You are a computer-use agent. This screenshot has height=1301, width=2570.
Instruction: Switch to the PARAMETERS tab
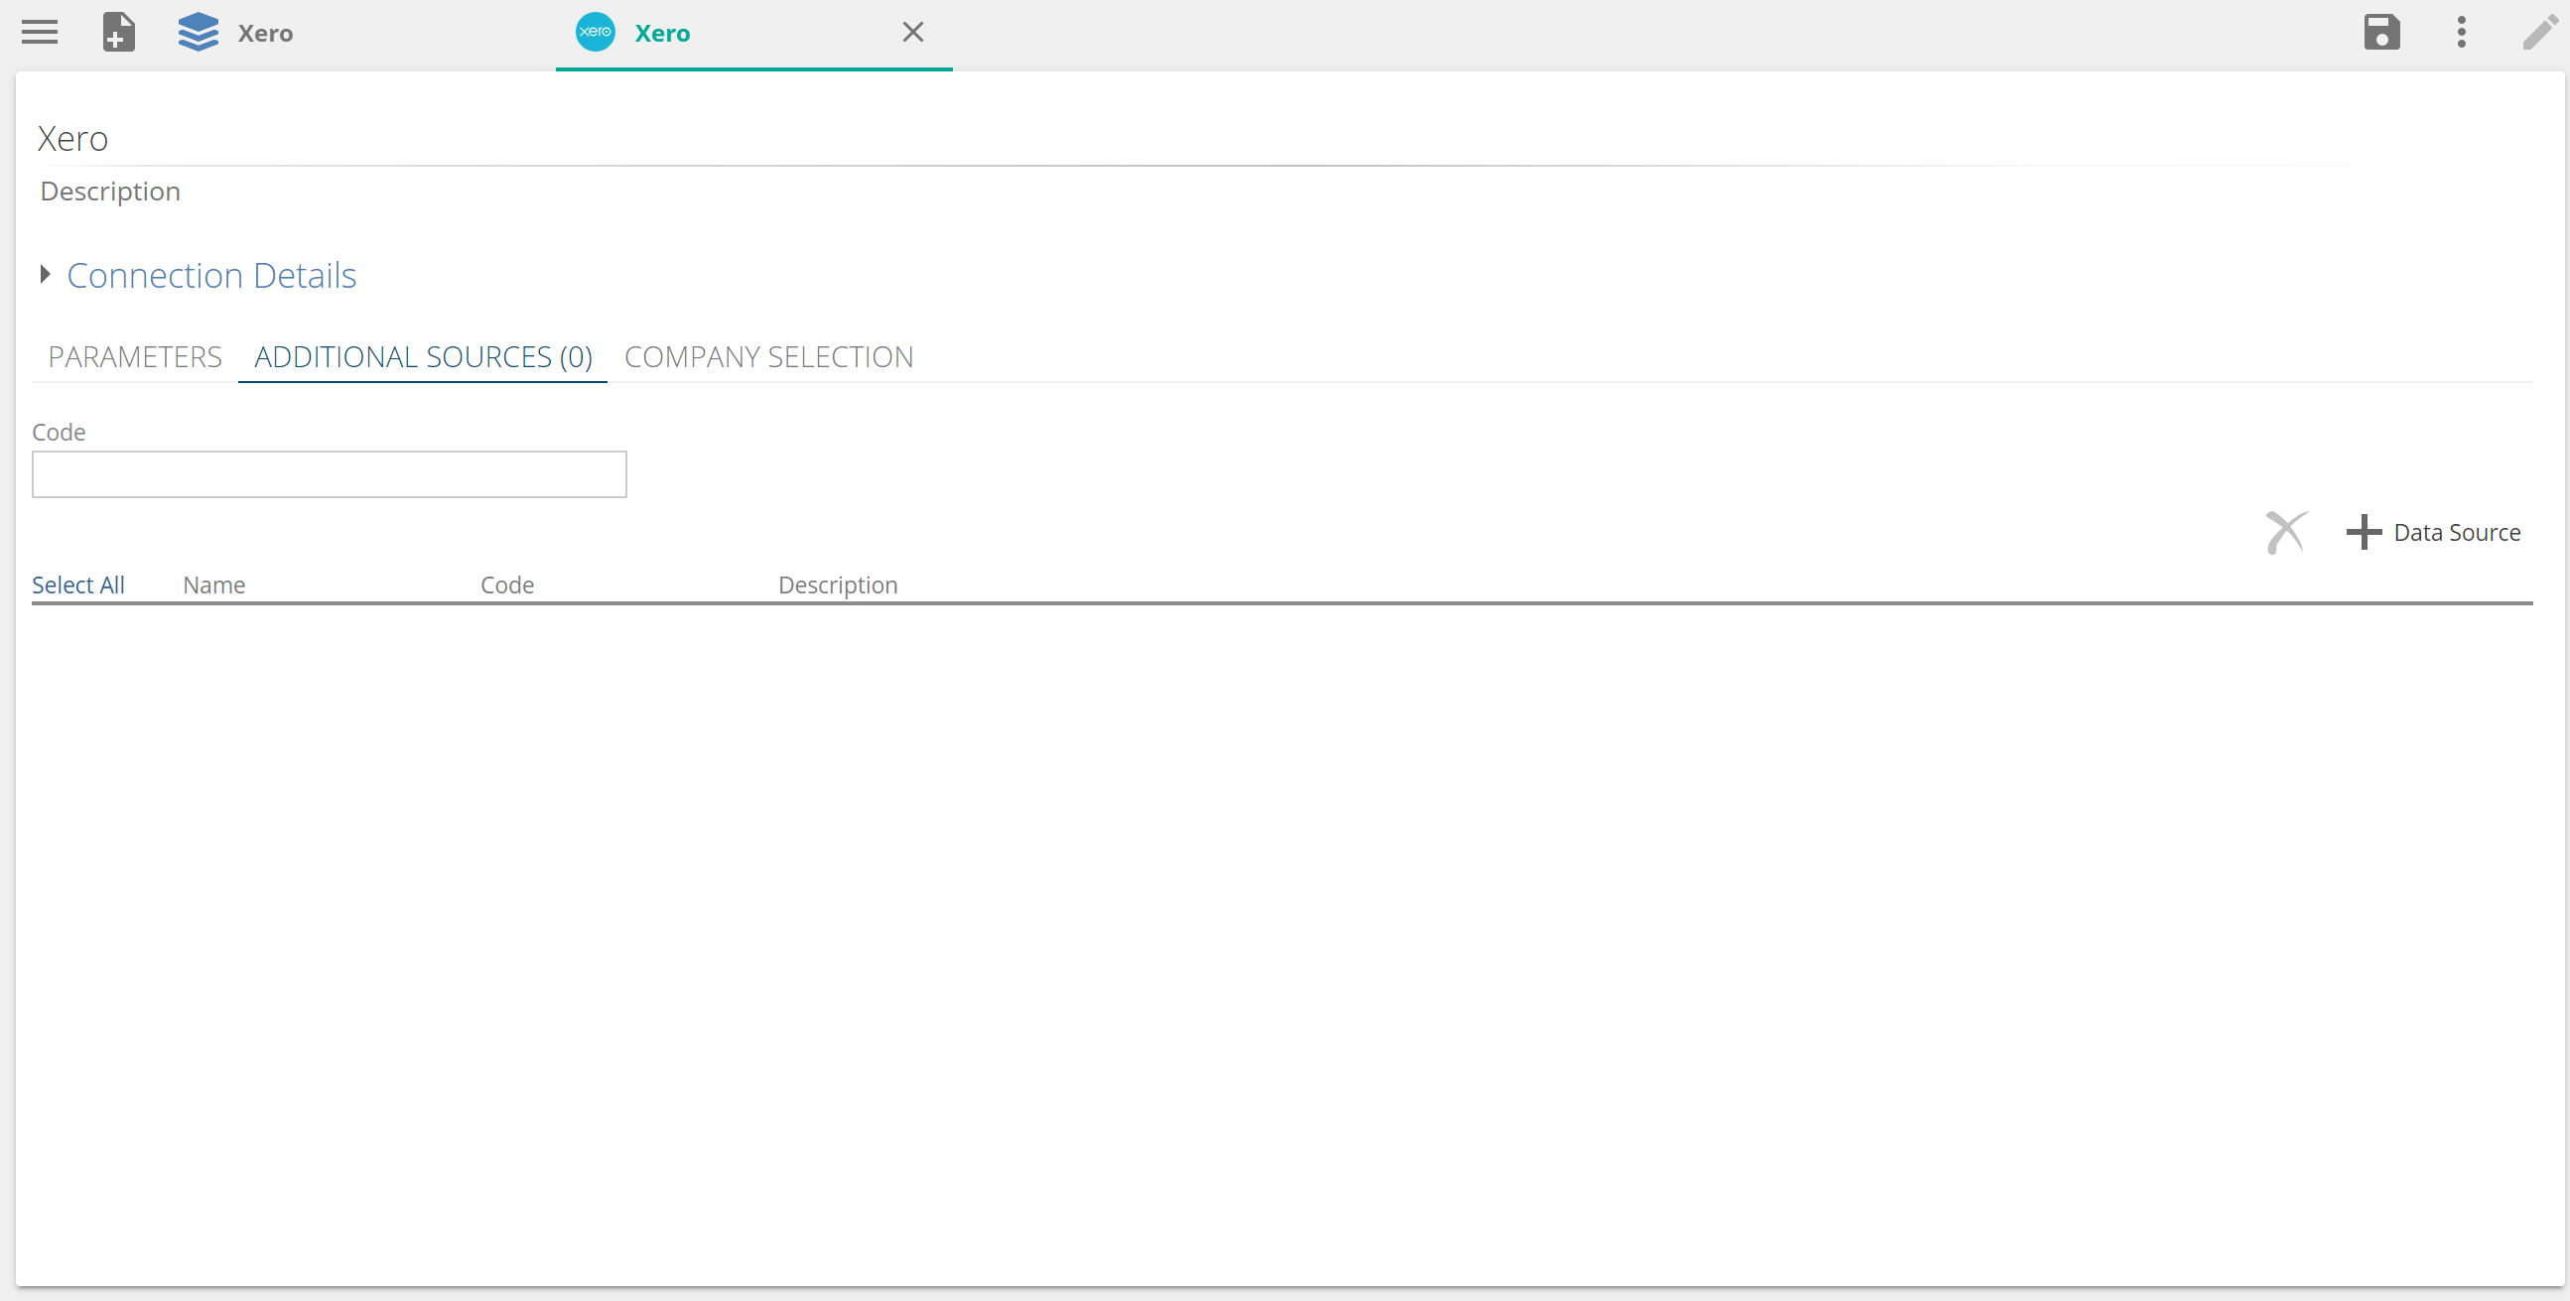[x=135, y=357]
